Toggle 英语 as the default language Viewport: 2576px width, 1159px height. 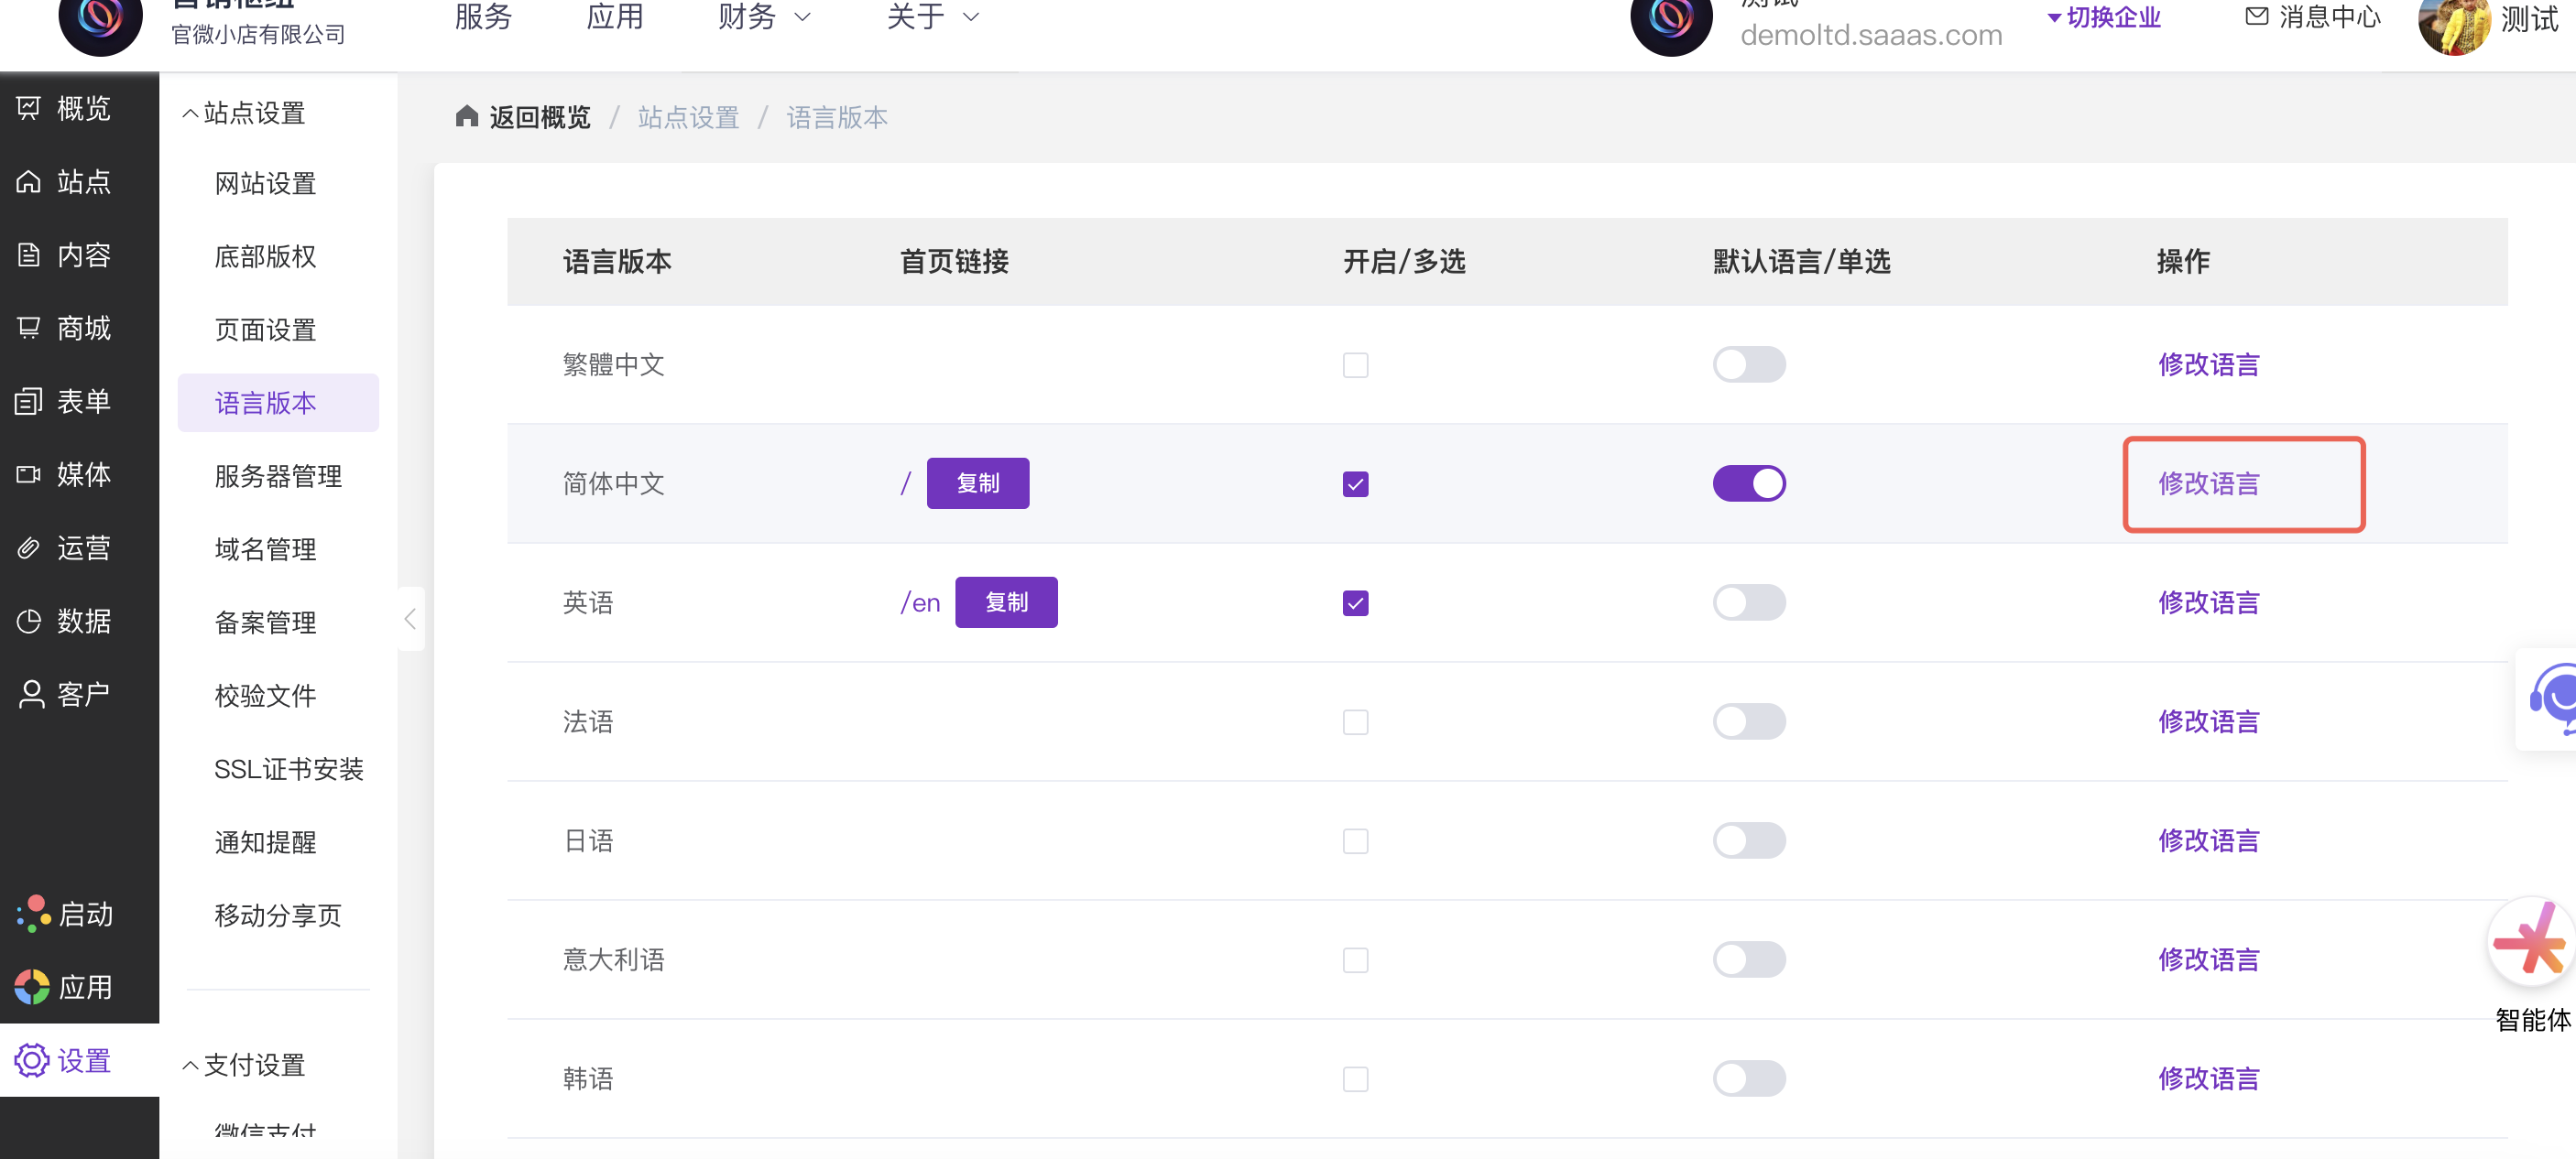pyautogui.click(x=1748, y=602)
